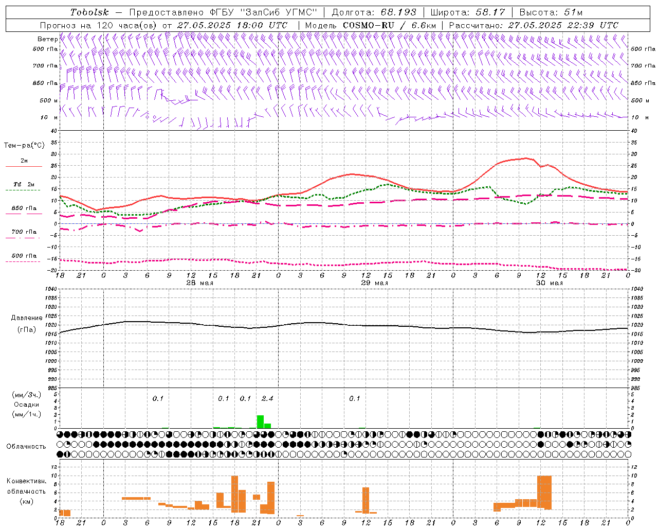
Task: Click the "Тем-ра(°C)" temperature panel label
Action: 24,146
